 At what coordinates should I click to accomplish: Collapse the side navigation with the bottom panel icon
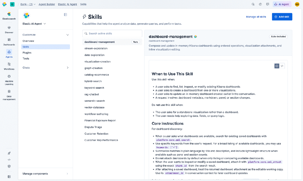9,177
